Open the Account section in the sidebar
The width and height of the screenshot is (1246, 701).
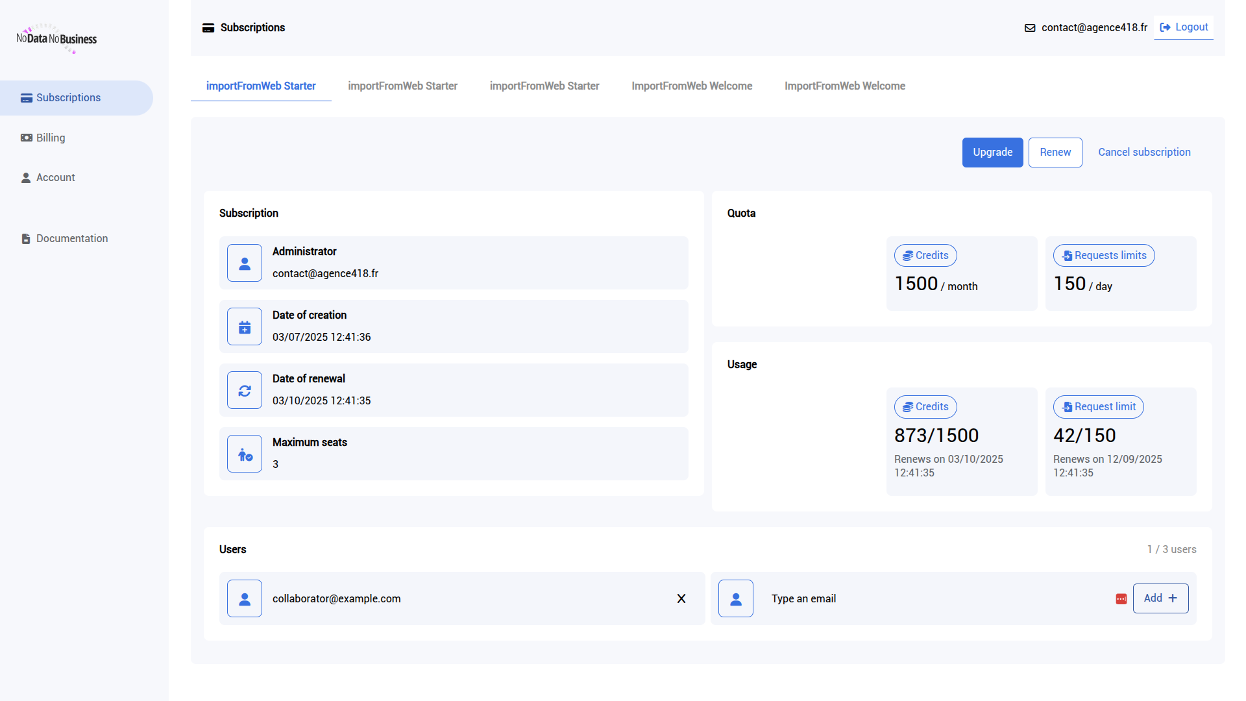coord(55,177)
